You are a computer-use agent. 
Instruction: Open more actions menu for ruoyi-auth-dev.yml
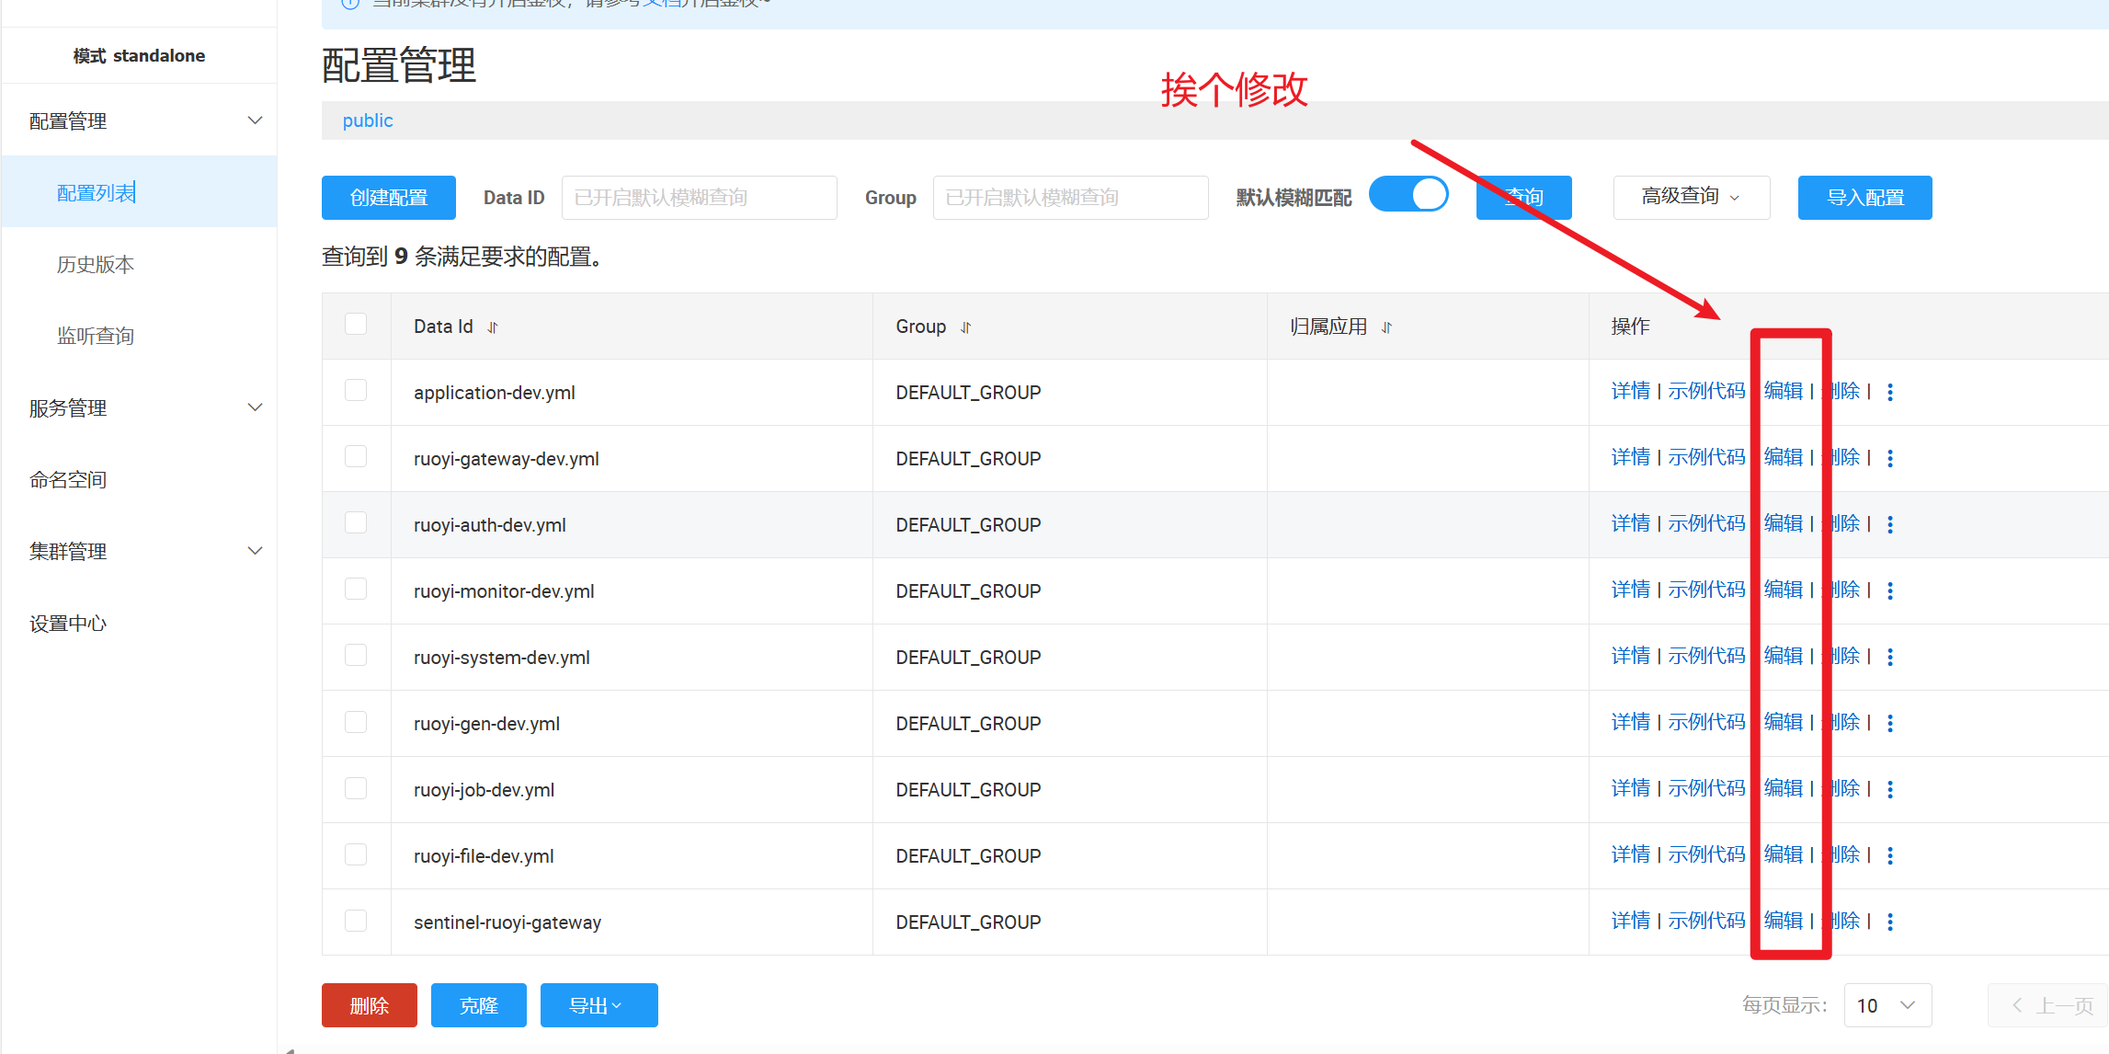coord(1890,525)
